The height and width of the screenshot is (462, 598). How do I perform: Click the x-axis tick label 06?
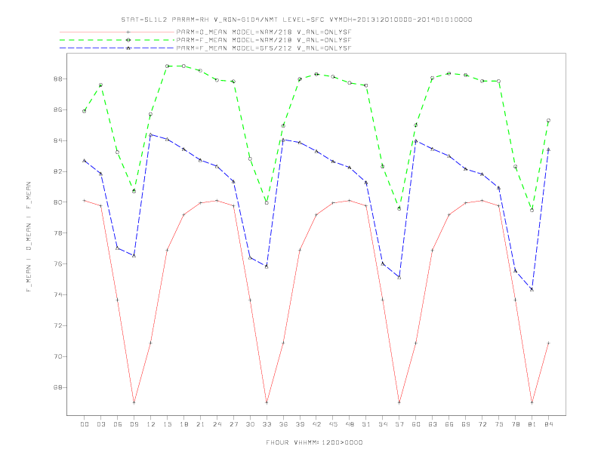click(x=118, y=424)
